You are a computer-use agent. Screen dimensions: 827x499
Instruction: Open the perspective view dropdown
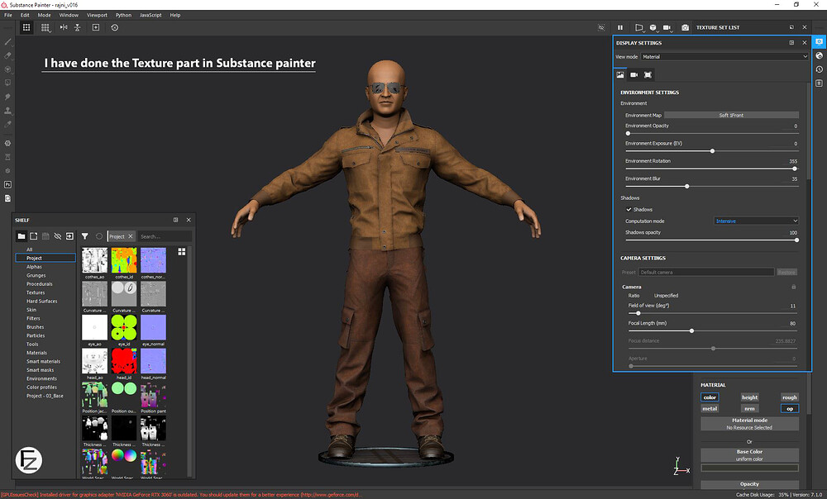click(639, 27)
